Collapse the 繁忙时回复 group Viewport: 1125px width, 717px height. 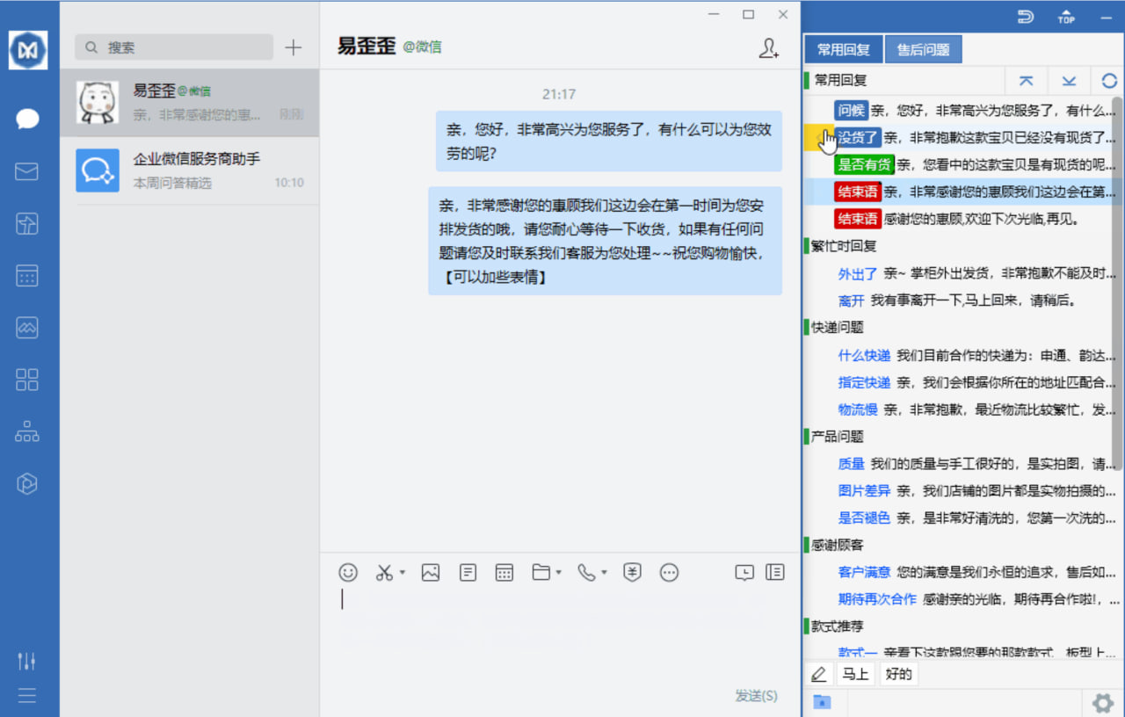click(845, 246)
